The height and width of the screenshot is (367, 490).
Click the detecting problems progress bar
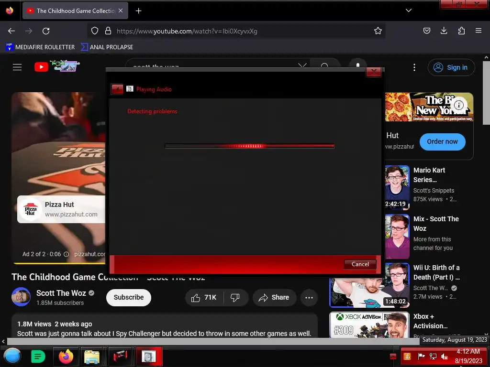(x=249, y=146)
